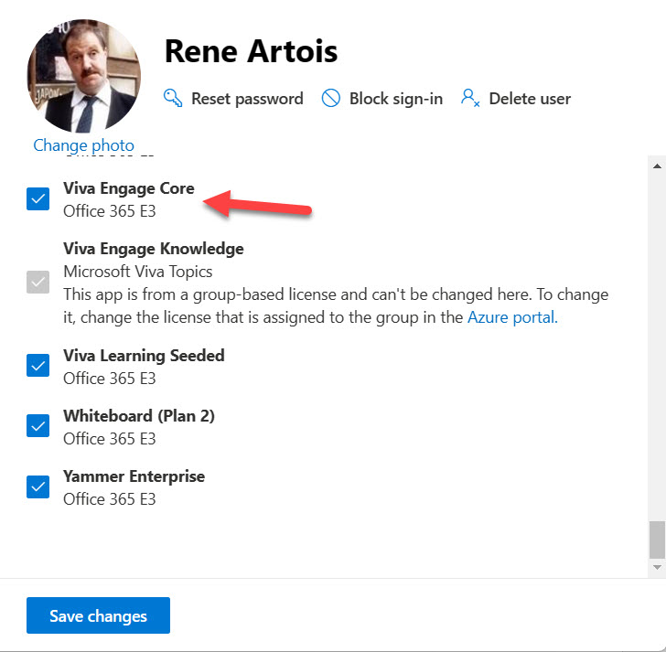Image resolution: width=666 pixels, height=652 pixels.
Task: Uncheck the Viva Learning Seeded checkbox
Action: 38,366
